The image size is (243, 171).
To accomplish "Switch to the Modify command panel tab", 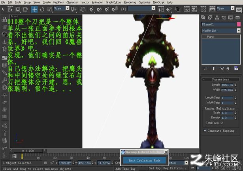I will click(210, 17).
